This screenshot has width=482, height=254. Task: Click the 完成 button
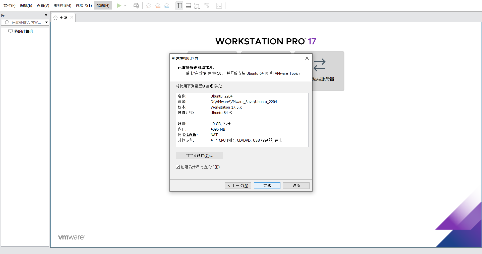click(267, 186)
